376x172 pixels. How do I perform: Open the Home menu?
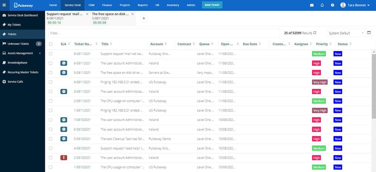click(53, 5)
